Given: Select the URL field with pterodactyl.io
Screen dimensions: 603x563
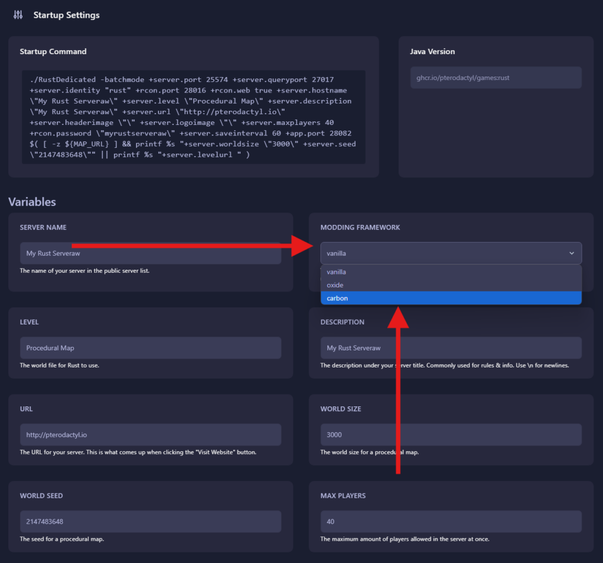Looking at the screenshot, I should pyautogui.click(x=150, y=435).
